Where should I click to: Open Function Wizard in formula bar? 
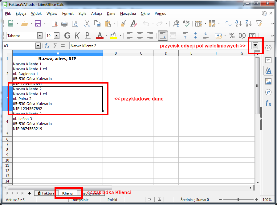[47, 46]
